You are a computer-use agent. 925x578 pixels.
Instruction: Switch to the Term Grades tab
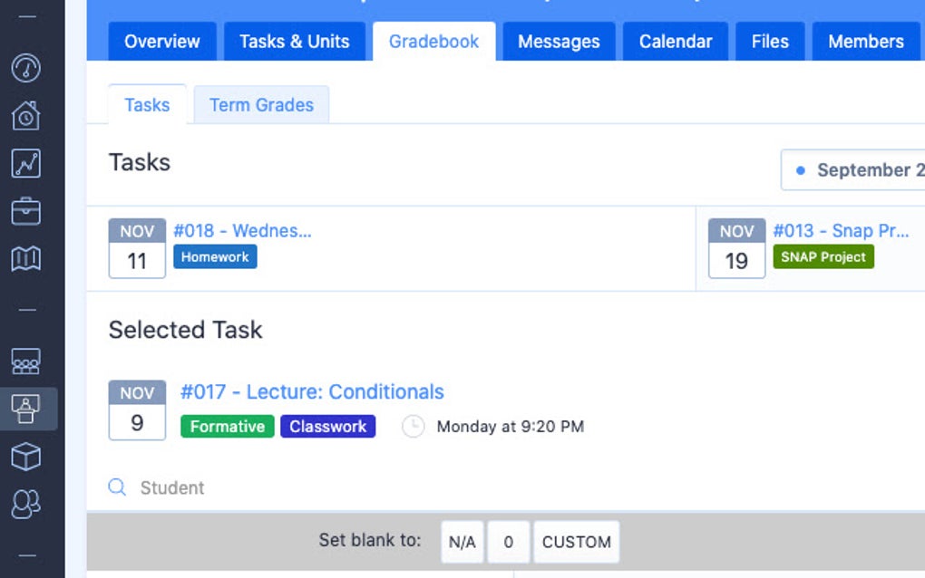(x=261, y=104)
